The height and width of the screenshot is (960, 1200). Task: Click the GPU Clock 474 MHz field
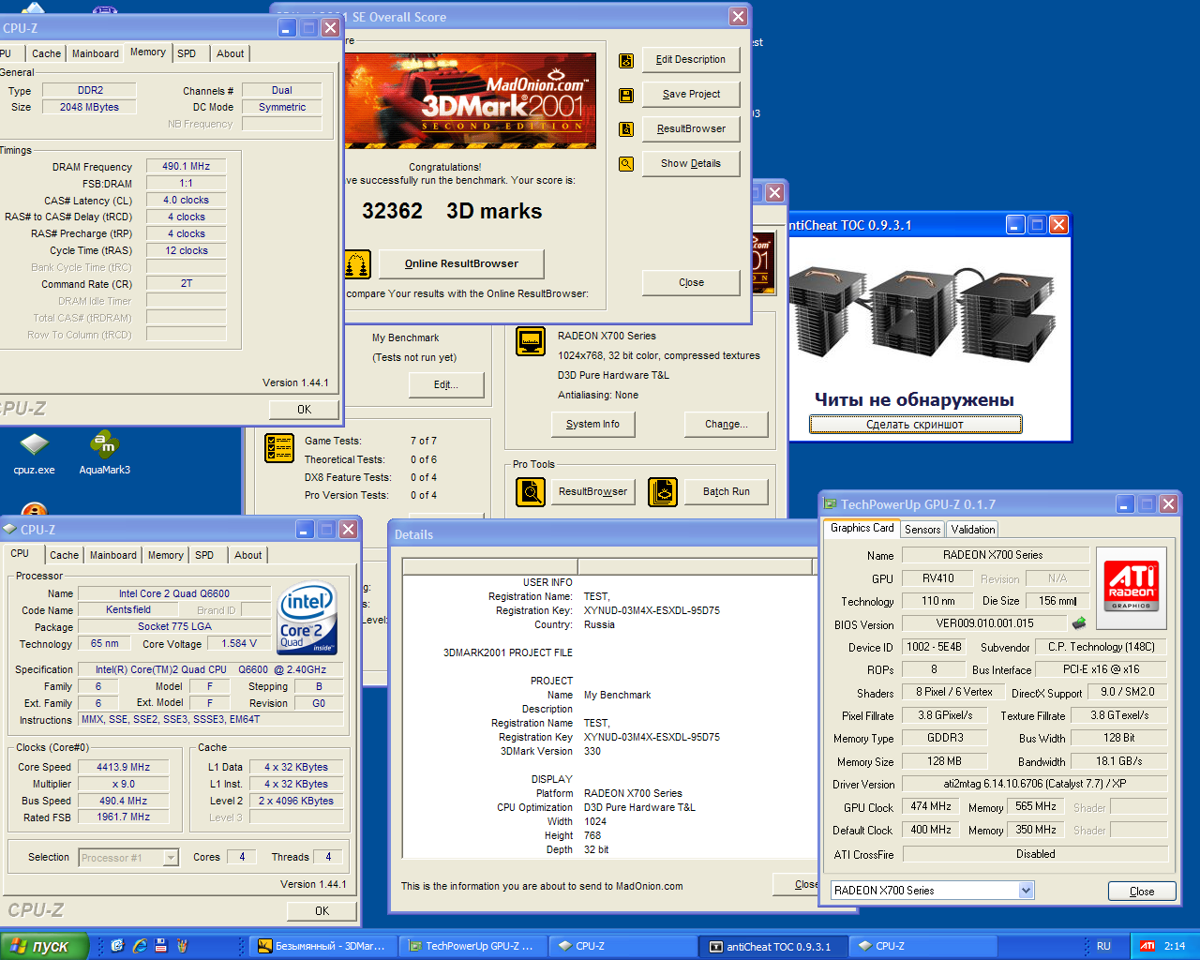coord(931,806)
